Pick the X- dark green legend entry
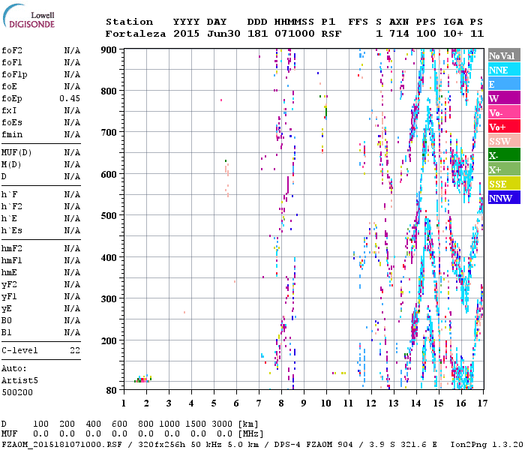 (x=503, y=155)
